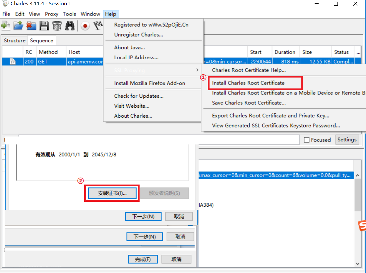Click the Close Session toolbar icon
Screen dimensions: 366x273
tap(31, 26)
